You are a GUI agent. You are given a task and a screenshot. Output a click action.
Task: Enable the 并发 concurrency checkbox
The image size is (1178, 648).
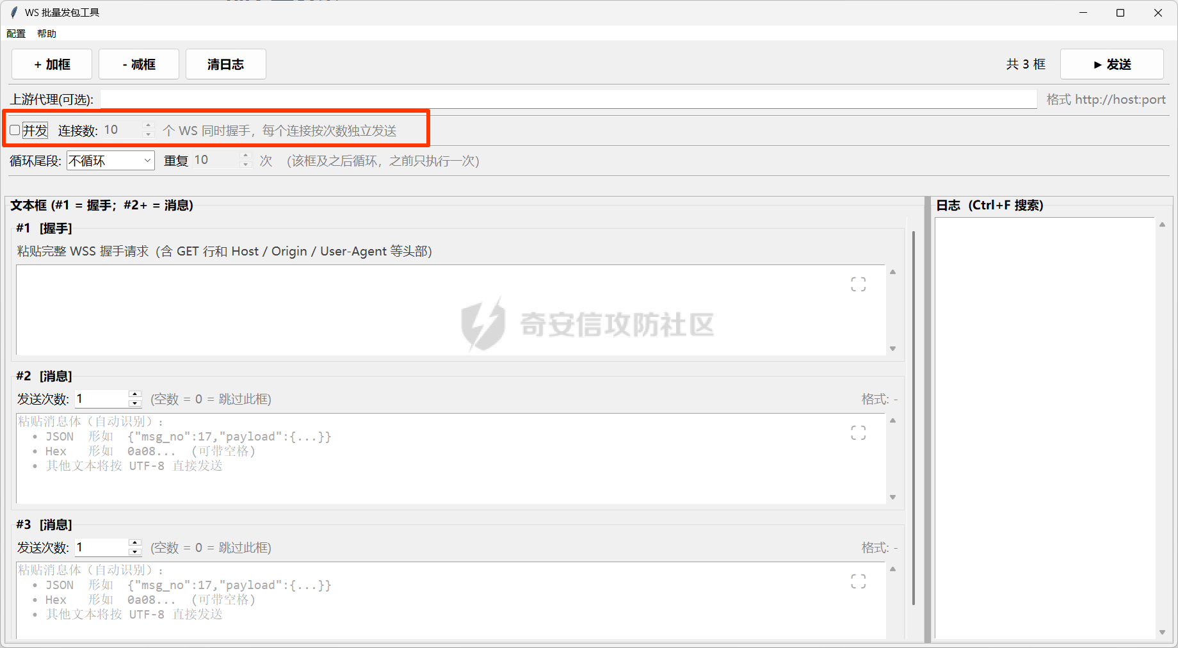(x=15, y=131)
